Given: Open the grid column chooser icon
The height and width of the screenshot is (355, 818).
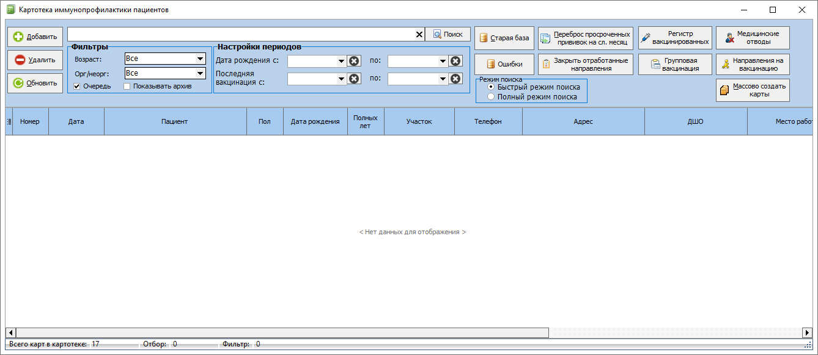Looking at the screenshot, I should (9, 121).
